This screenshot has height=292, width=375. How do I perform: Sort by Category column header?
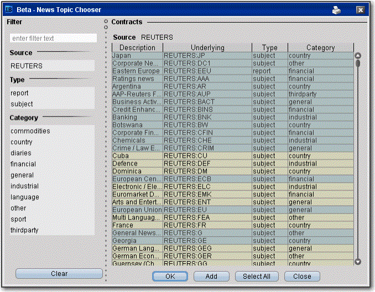pos(321,47)
